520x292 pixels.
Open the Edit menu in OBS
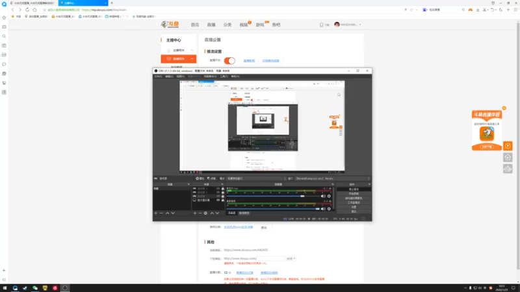169,77
